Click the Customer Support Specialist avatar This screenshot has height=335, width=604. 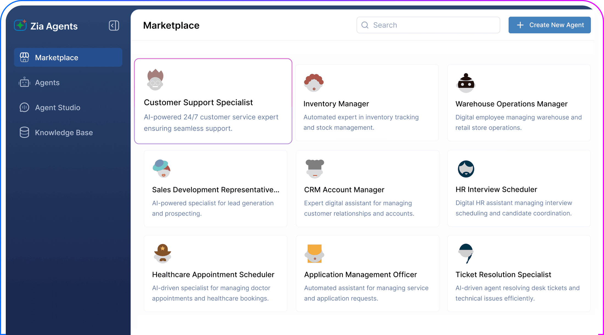tap(155, 80)
